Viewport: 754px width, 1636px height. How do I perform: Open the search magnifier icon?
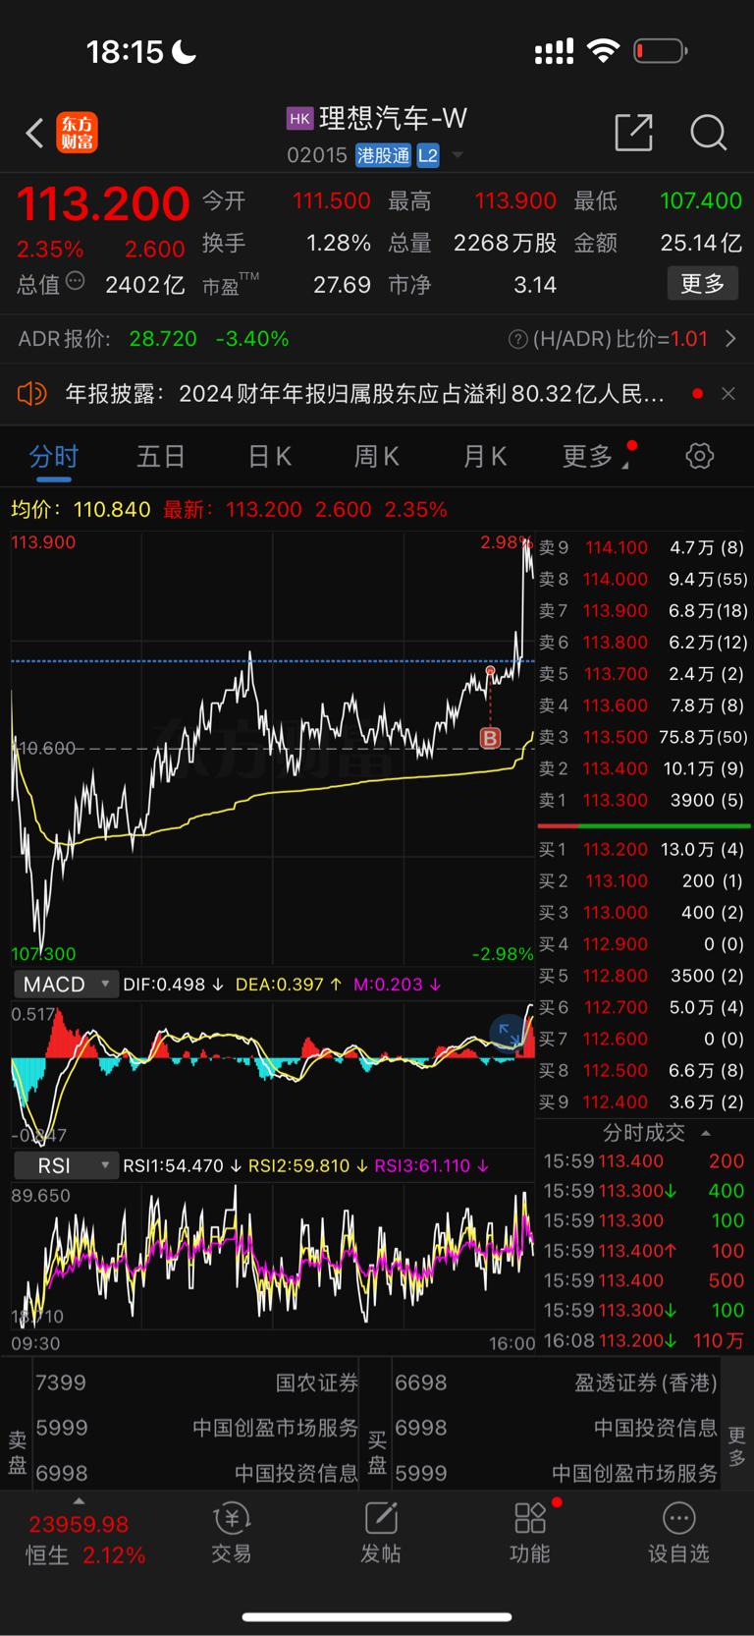tap(708, 132)
